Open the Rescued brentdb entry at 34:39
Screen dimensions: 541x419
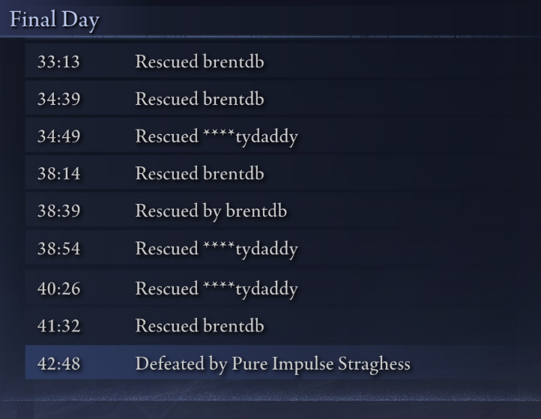point(199,99)
